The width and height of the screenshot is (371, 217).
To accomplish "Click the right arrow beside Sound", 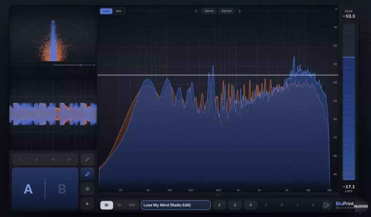I will [x=239, y=11].
